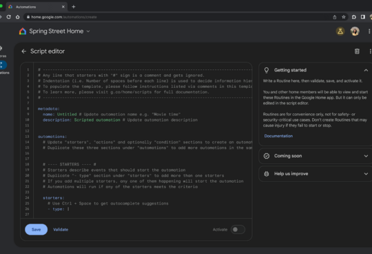Reload the page with browser refresh icon
The image size is (372, 254).
(9, 17)
